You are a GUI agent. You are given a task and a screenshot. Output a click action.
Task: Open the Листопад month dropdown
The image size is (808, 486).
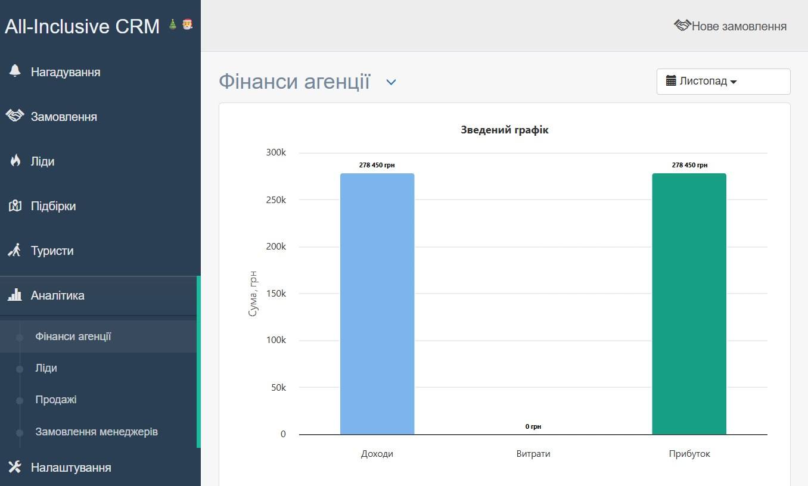[x=723, y=82]
